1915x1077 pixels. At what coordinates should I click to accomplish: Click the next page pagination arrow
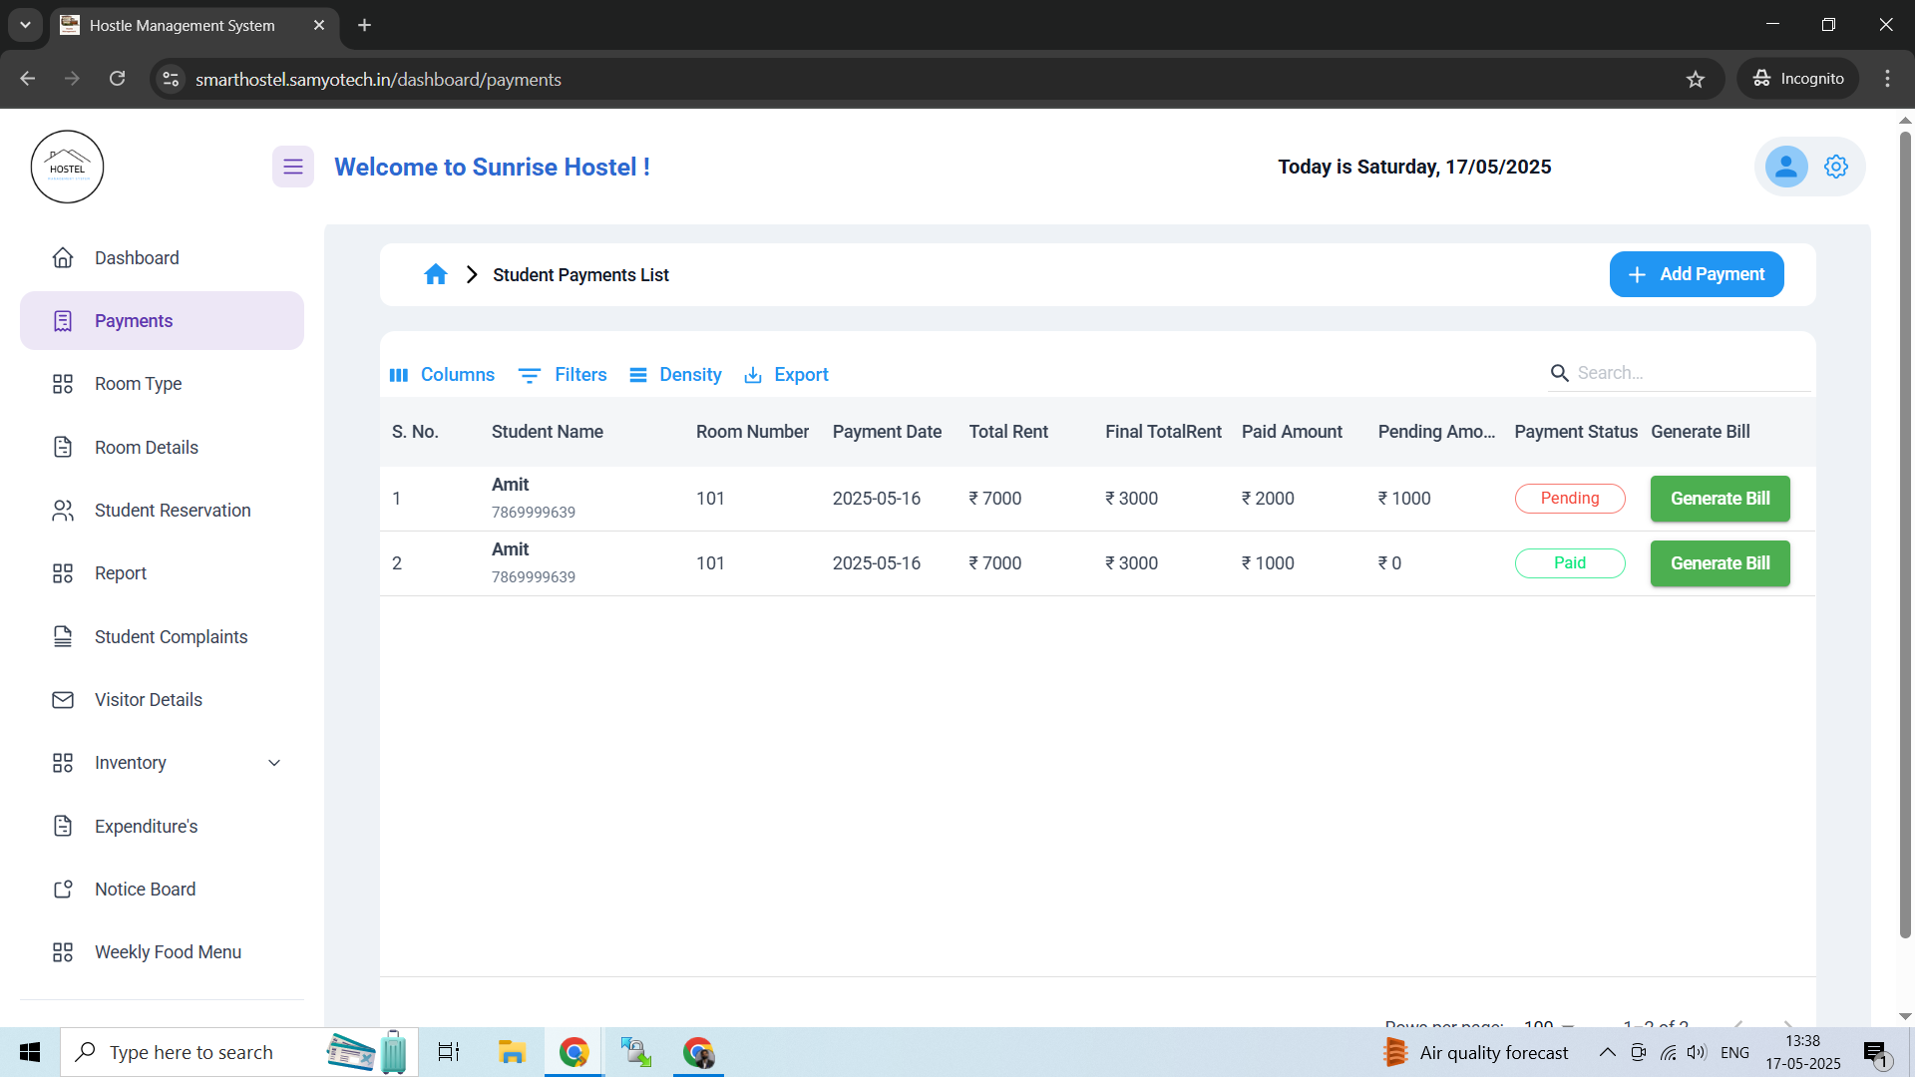pos(1786,1025)
